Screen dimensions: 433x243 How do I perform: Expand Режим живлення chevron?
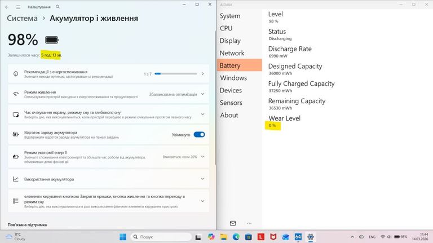[203, 94]
